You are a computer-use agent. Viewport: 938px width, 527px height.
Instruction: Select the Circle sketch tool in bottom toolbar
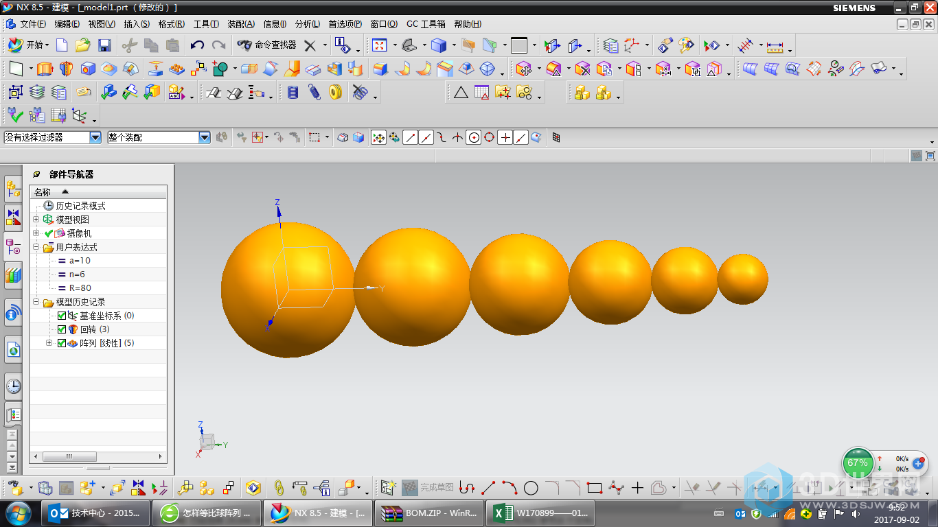pos(531,488)
